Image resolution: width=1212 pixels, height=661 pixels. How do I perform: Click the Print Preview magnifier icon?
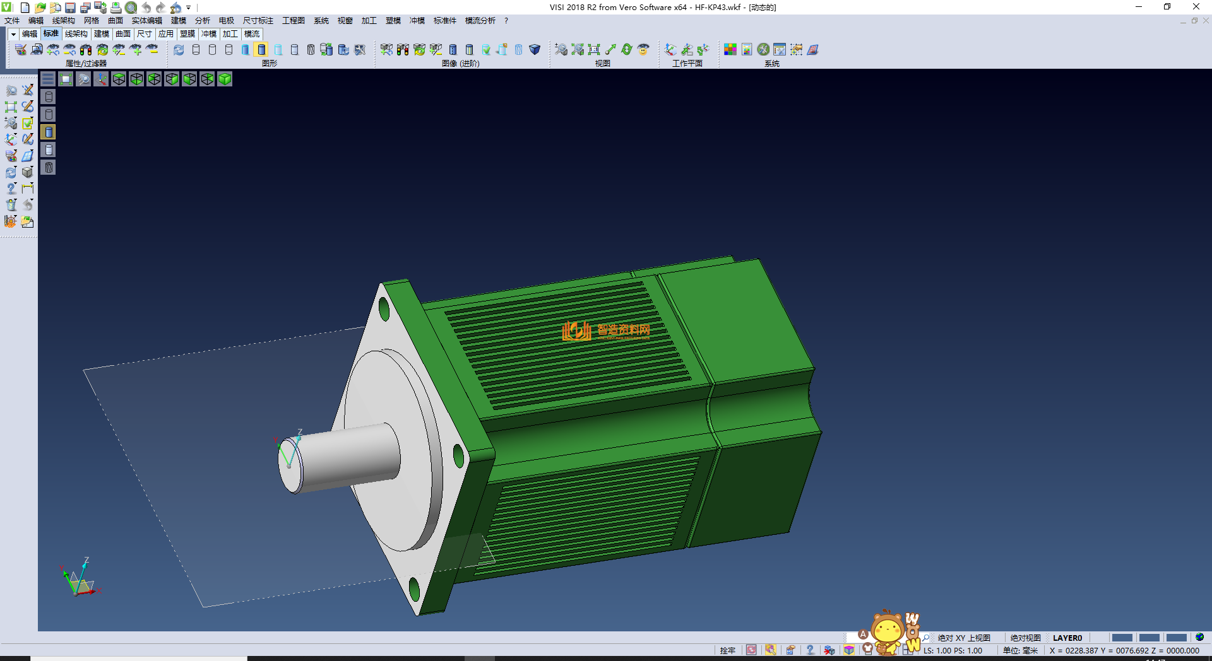tap(131, 8)
